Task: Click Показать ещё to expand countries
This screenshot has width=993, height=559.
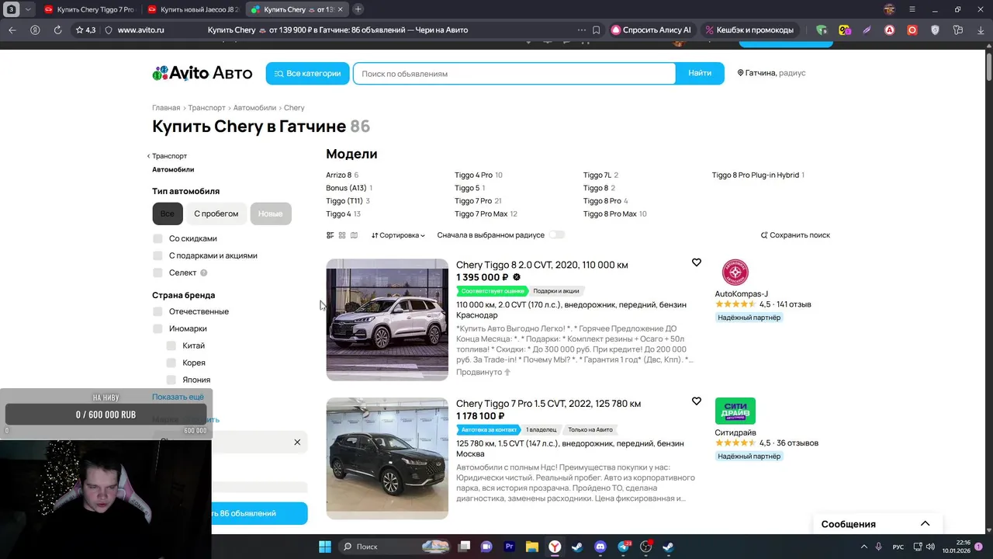Action: [x=178, y=397]
